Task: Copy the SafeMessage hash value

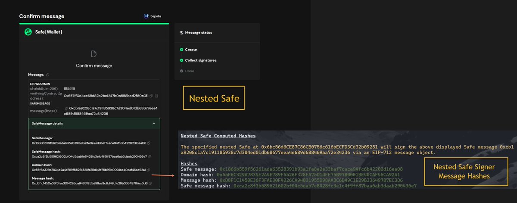Action: click(x=149, y=156)
